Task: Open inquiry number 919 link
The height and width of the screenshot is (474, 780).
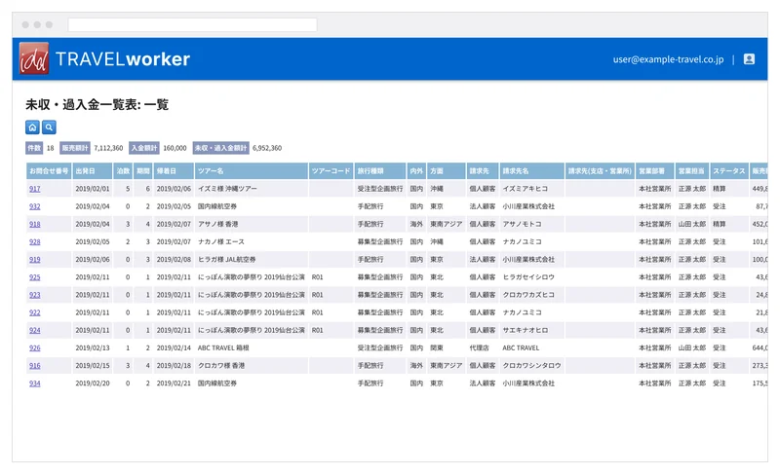Action: click(35, 260)
